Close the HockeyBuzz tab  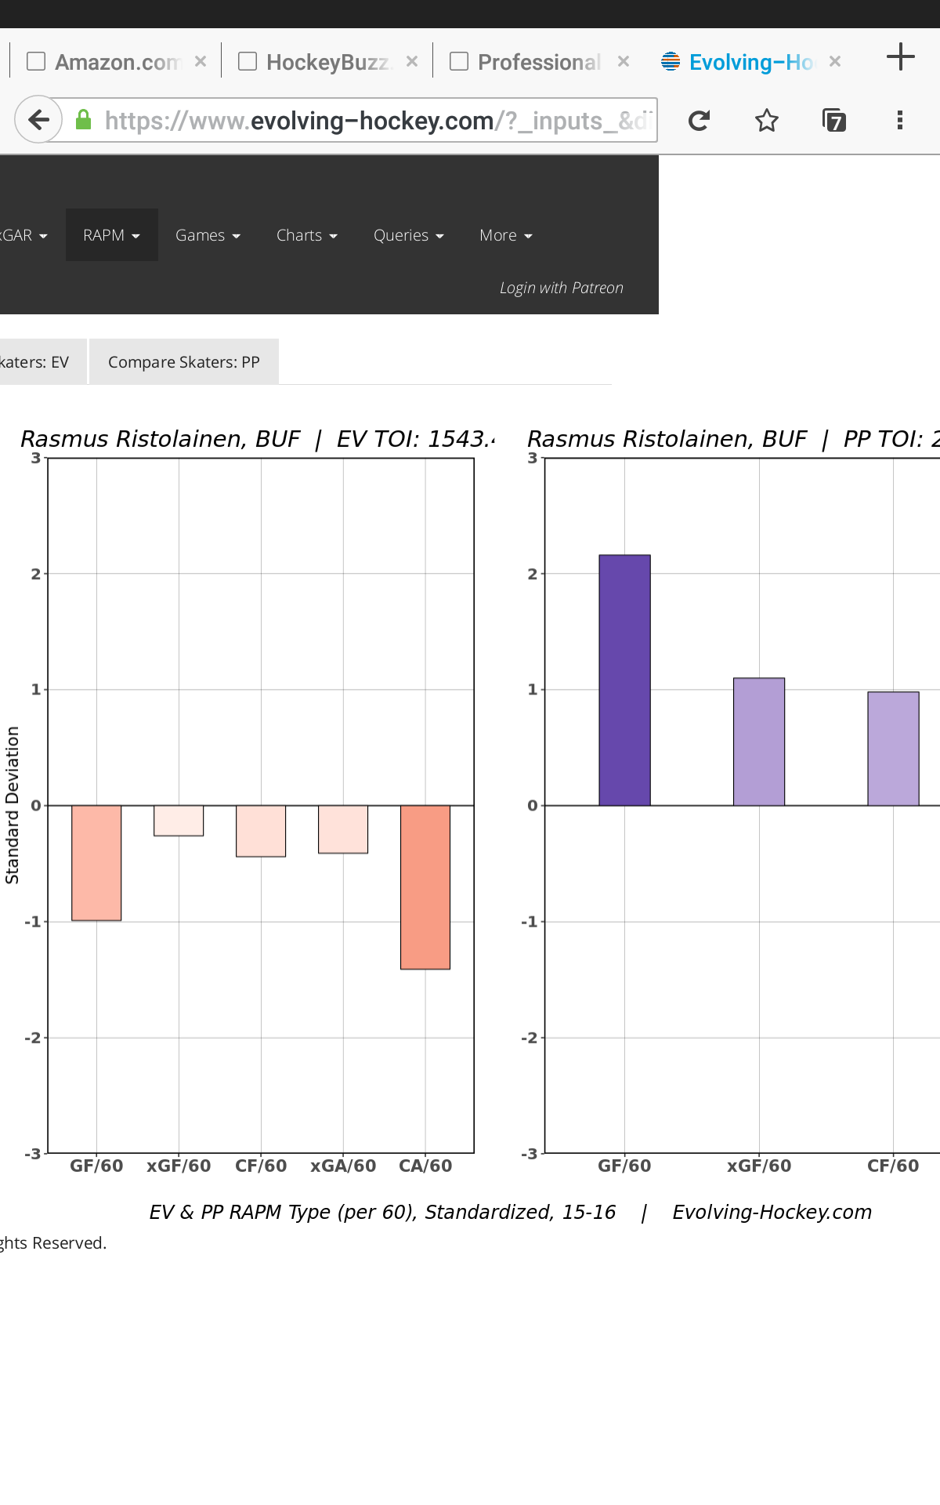pyautogui.click(x=412, y=61)
